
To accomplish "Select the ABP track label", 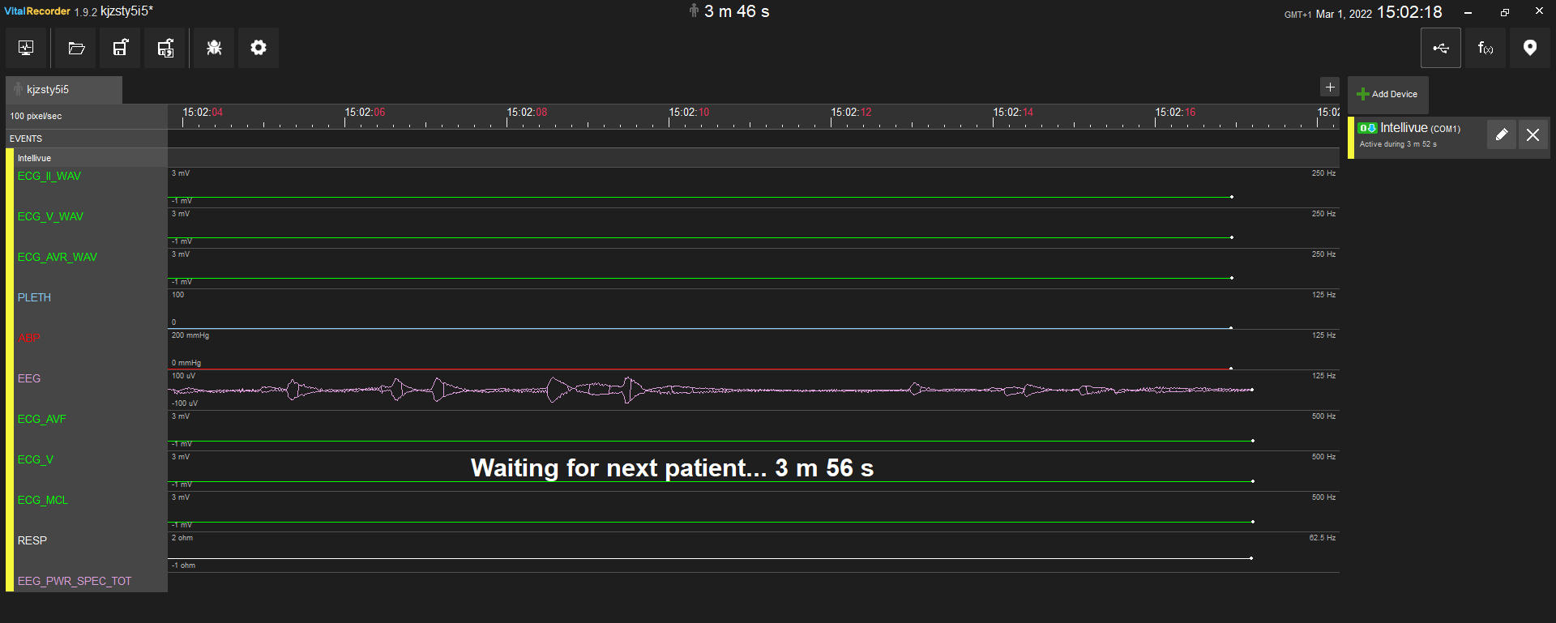I will coord(29,338).
